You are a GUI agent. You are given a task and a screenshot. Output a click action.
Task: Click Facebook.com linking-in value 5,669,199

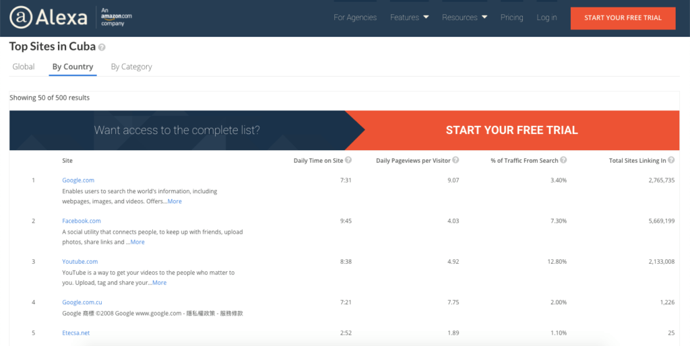[662, 221]
